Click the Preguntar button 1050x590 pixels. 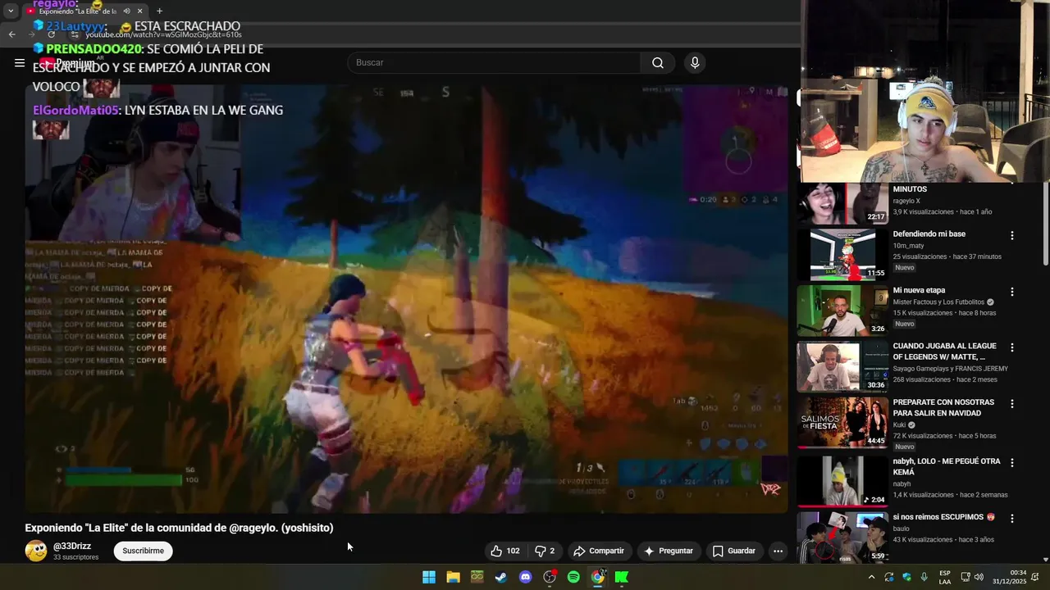tap(669, 551)
